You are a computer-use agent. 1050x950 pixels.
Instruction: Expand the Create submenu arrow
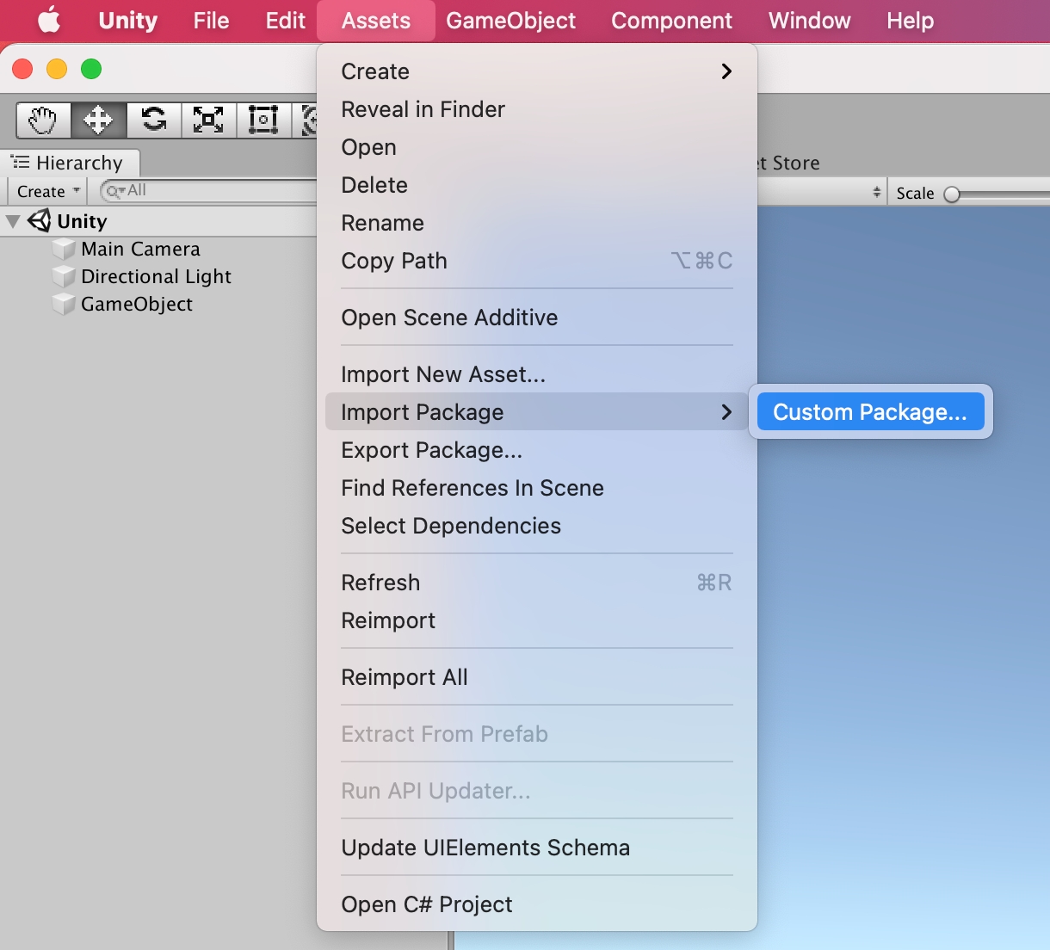pos(726,71)
